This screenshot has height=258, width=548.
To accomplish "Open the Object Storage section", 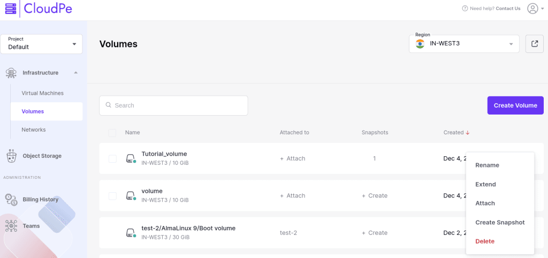I will pyautogui.click(x=42, y=156).
